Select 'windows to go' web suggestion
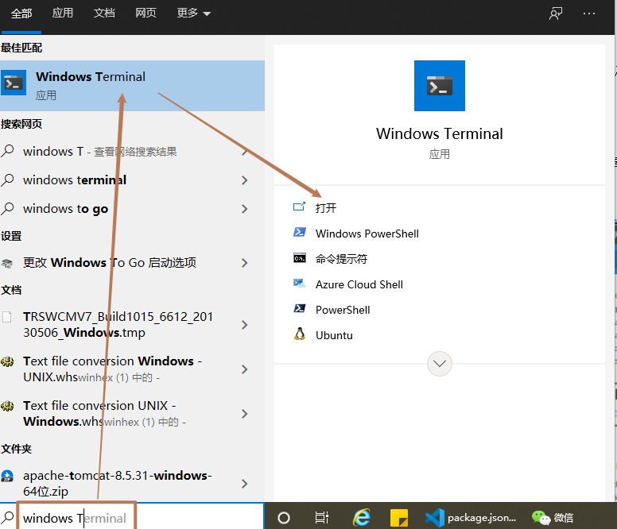The image size is (617, 529). (x=65, y=209)
